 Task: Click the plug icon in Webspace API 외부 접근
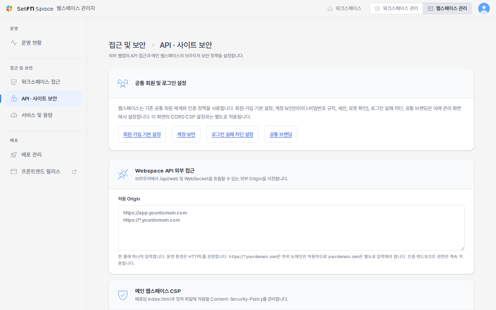coord(123,174)
